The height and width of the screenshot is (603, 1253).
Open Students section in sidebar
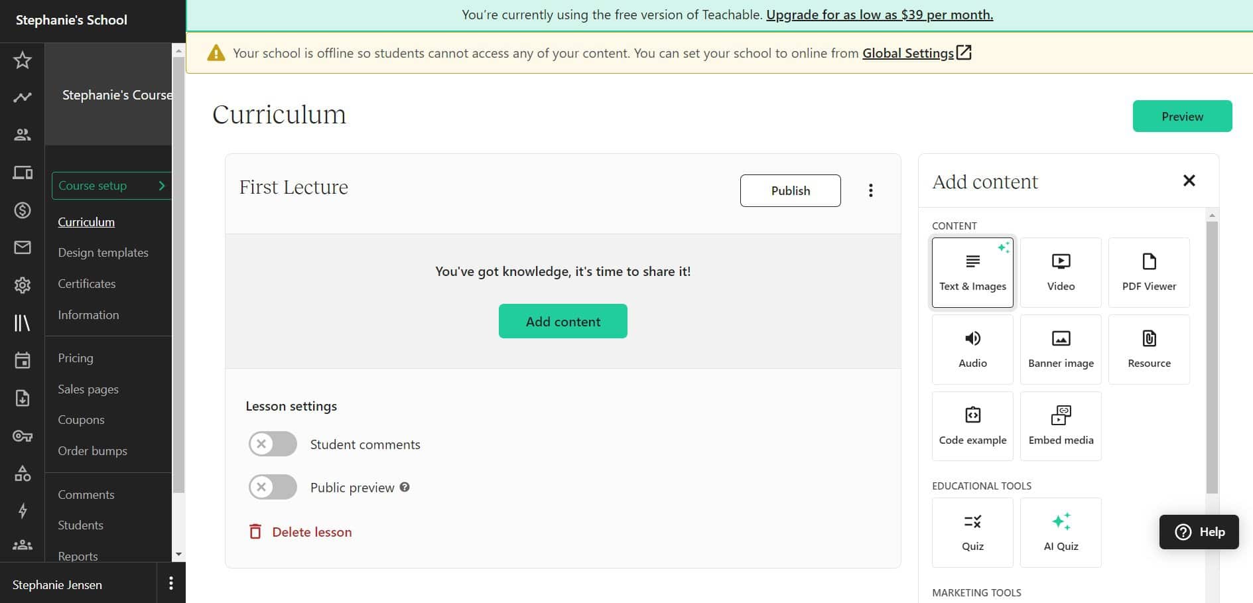tap(80, 525)
